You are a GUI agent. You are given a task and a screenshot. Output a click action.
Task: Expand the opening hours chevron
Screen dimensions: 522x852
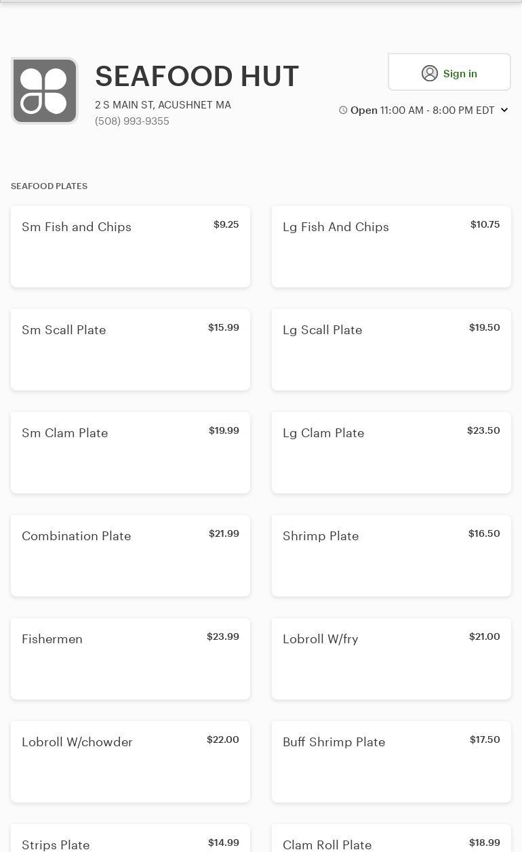[x=504, y=110]
